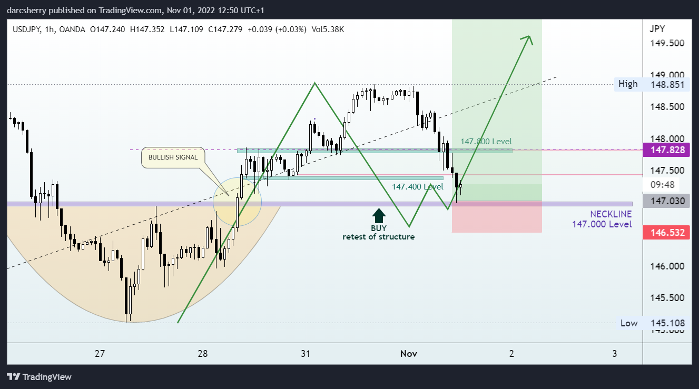699x389 pixels.
Task: Click the Nov date on time axis
Action: tap(409, 353)
